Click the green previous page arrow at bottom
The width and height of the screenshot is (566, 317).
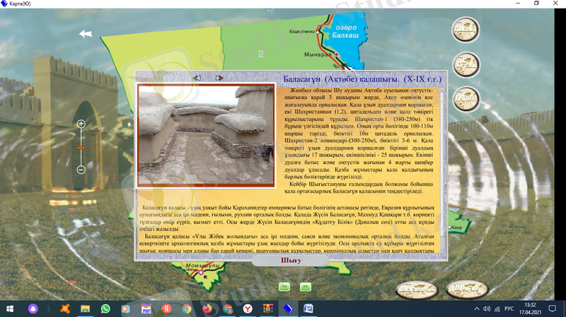(283, 287)
